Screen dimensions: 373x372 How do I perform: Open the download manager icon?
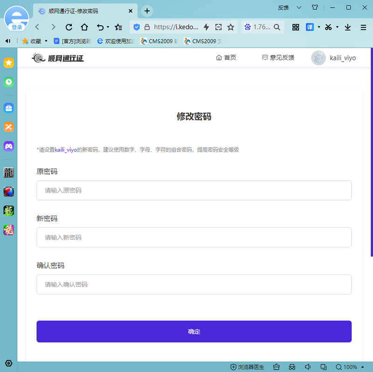[x=347, y=28]
